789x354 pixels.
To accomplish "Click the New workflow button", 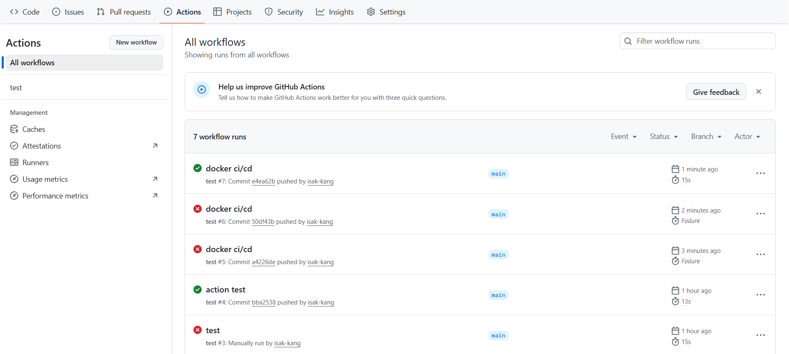I will click(136, 42).
